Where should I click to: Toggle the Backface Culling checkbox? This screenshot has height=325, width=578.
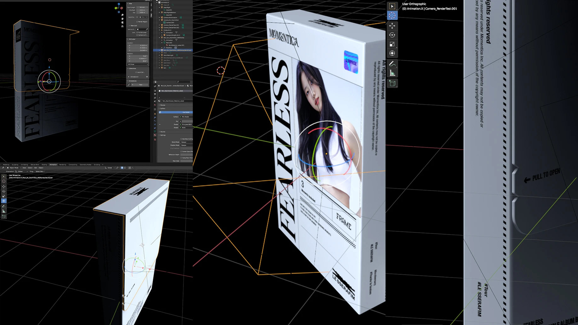(181, 139)
